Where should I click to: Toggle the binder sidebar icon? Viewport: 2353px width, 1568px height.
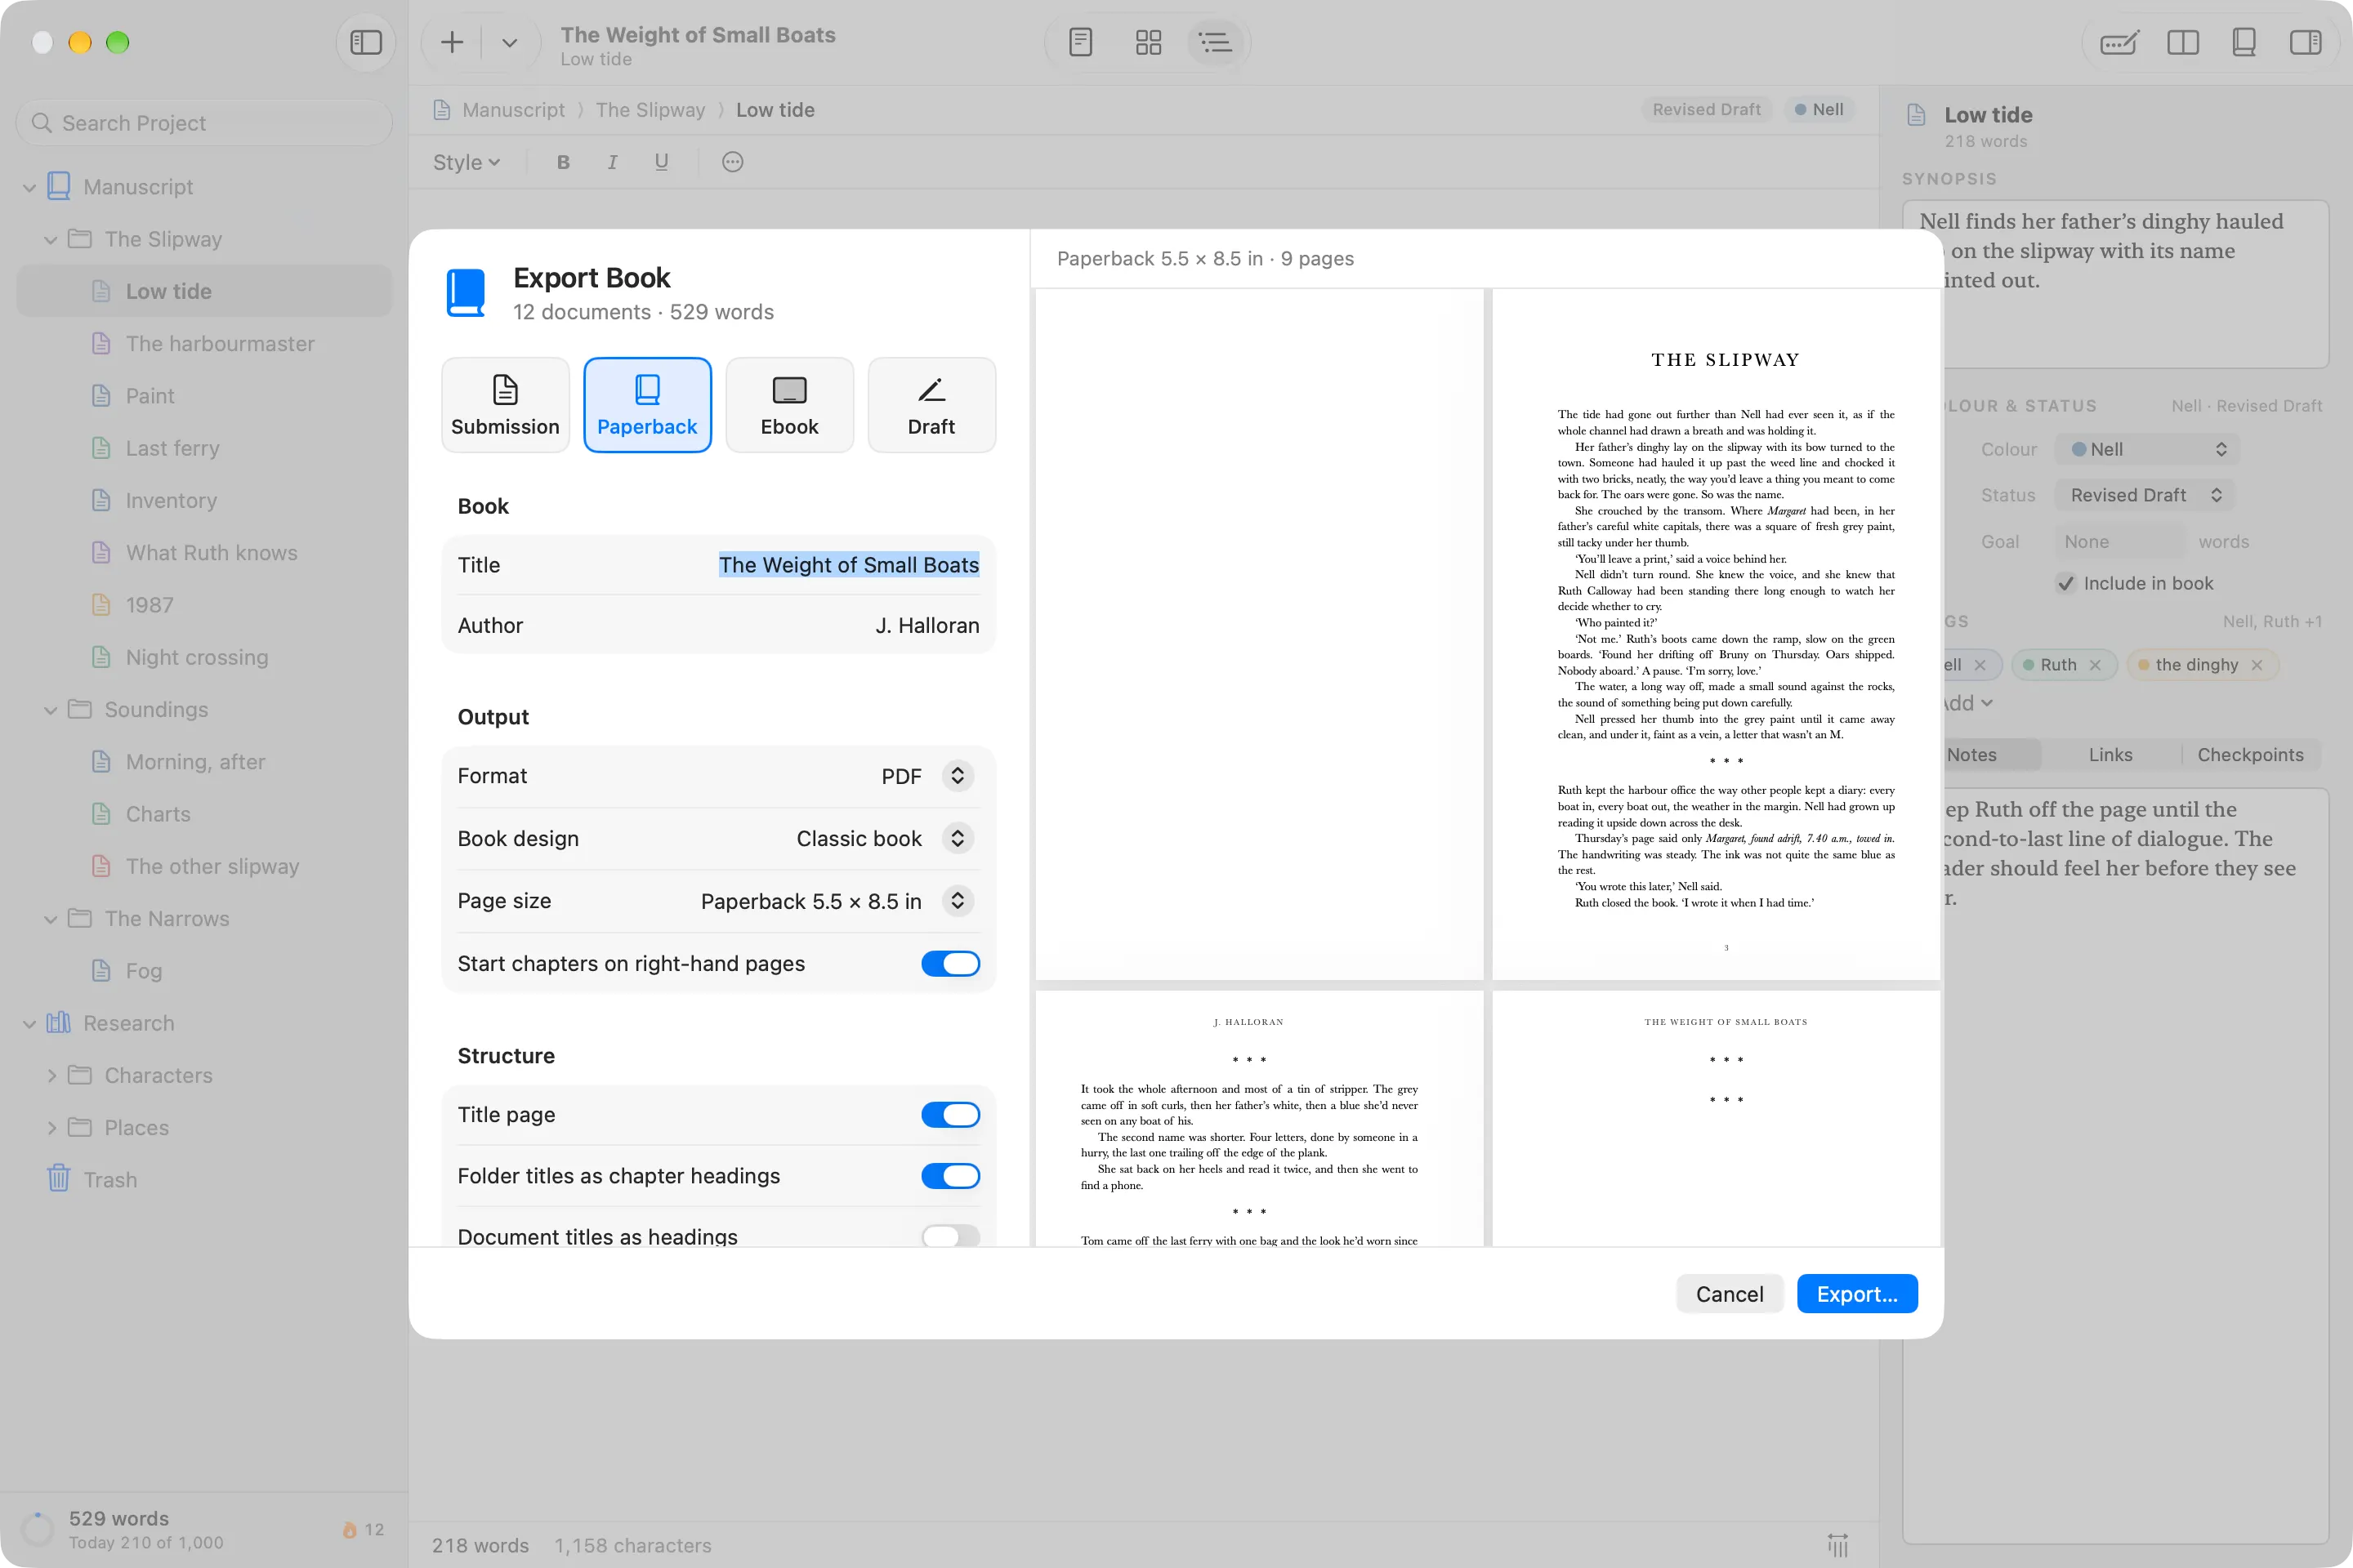point(365,42)
